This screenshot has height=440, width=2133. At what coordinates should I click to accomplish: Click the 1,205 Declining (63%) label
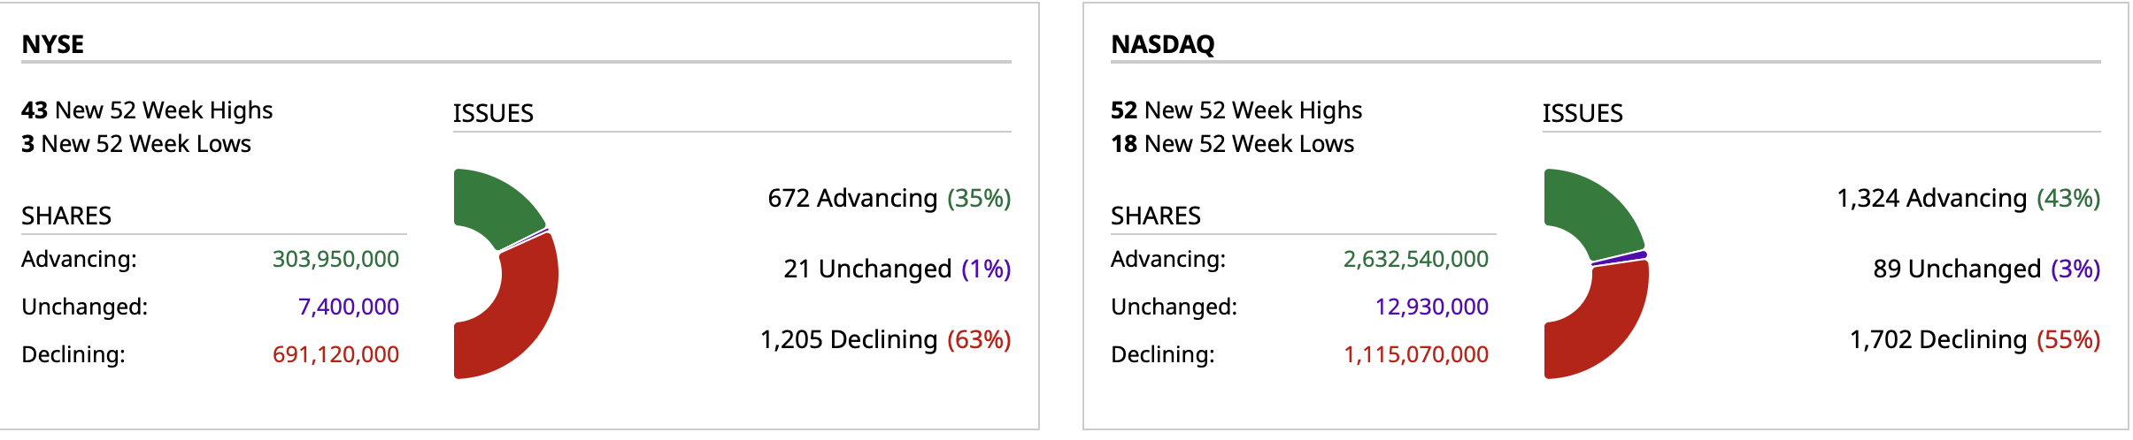pyautogui.click(x=885, y=339)
